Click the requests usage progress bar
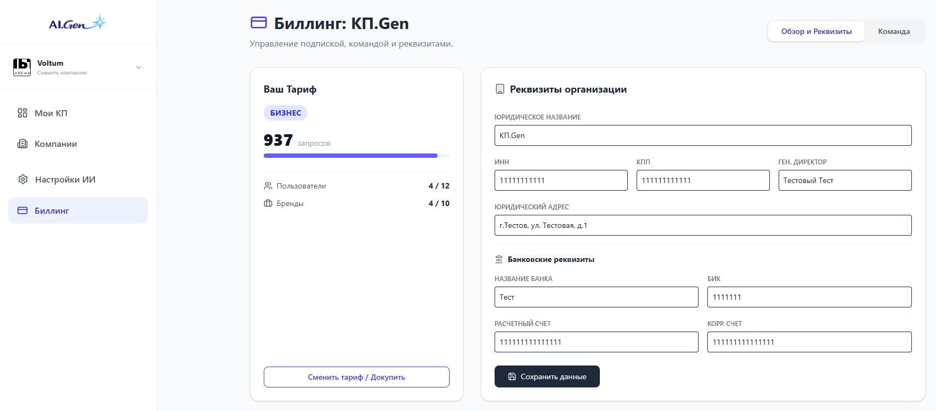 [356, 156]
